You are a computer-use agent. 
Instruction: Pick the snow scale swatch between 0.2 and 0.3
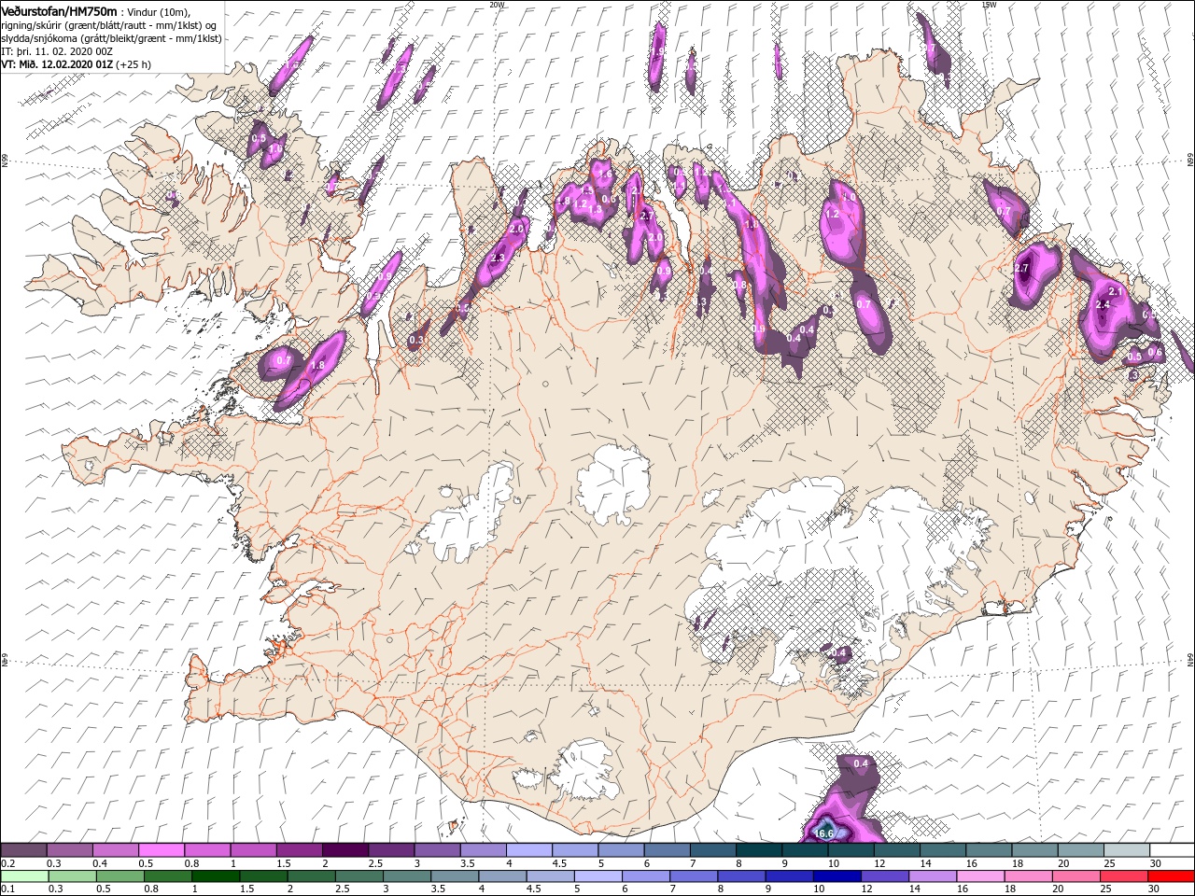click(x=23, y=850)
